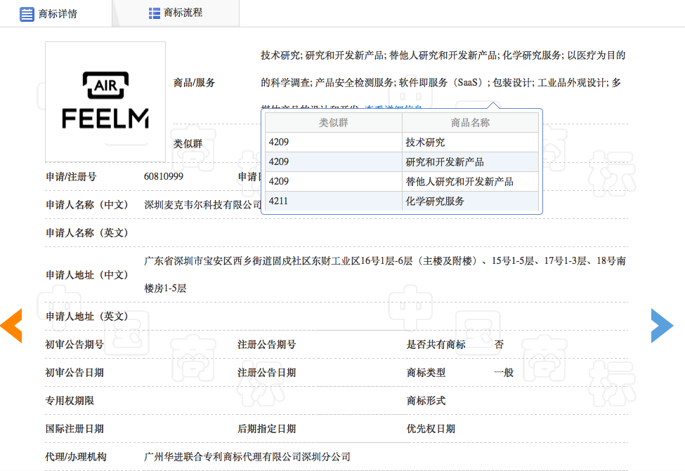Click the 类似群 column header in popup
This screenshot has height=471, width=685.
coord(333,123)
